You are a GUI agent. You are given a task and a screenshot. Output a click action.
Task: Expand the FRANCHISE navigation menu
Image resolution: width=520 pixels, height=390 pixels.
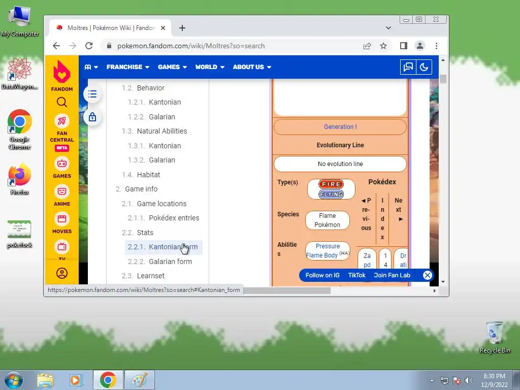pos(128,67)
